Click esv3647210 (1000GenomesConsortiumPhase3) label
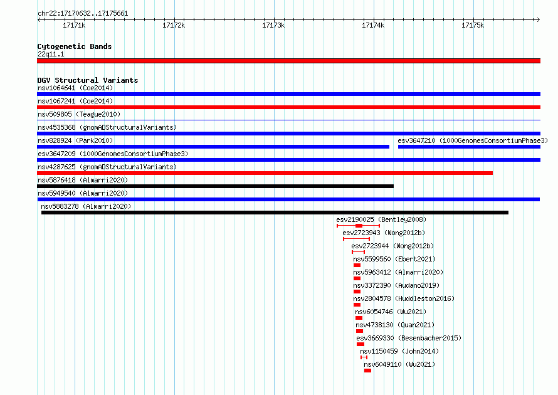The width and height of the screenshot is (558, 395). tap(473, 140)
